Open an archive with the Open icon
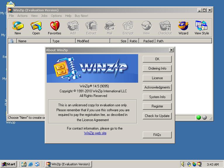Screen dimensions: 224x168 [36, 28]
